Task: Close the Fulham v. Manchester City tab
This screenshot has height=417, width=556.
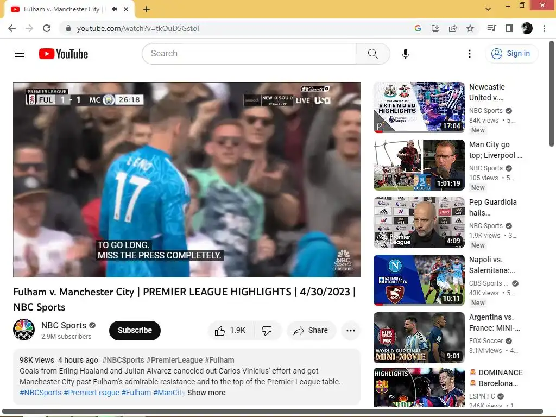Action: tap(126, 9)
